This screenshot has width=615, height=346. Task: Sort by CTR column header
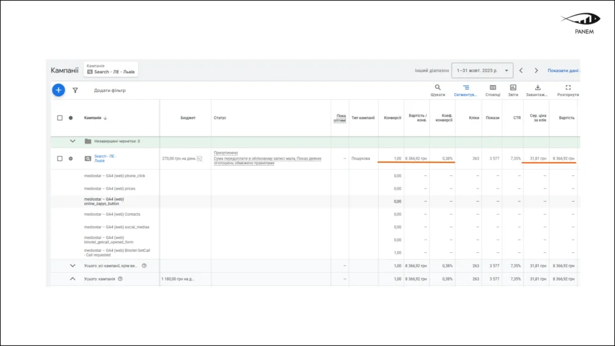pos(517,118)
